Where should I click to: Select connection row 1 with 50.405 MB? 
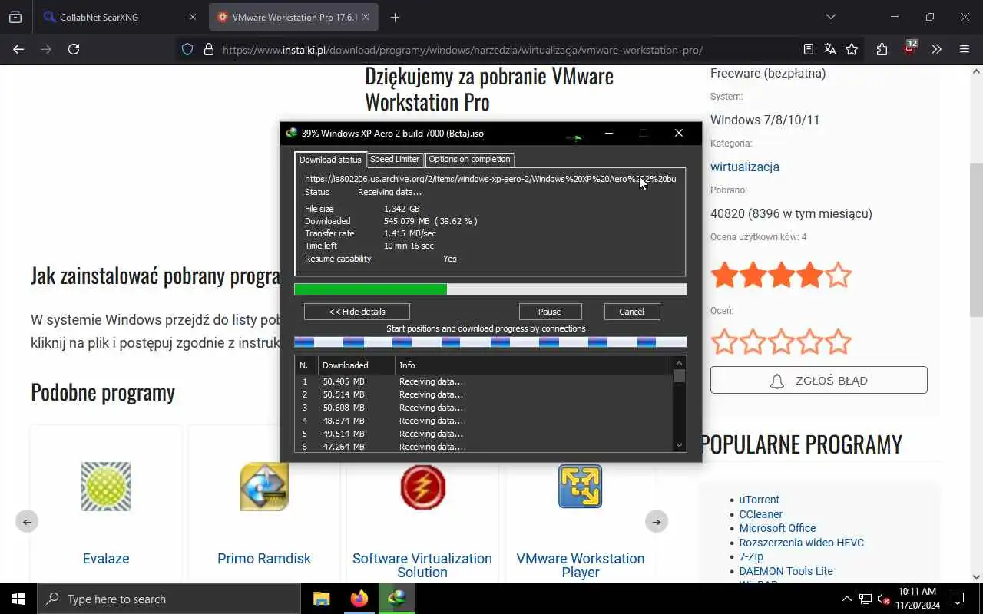483,381
